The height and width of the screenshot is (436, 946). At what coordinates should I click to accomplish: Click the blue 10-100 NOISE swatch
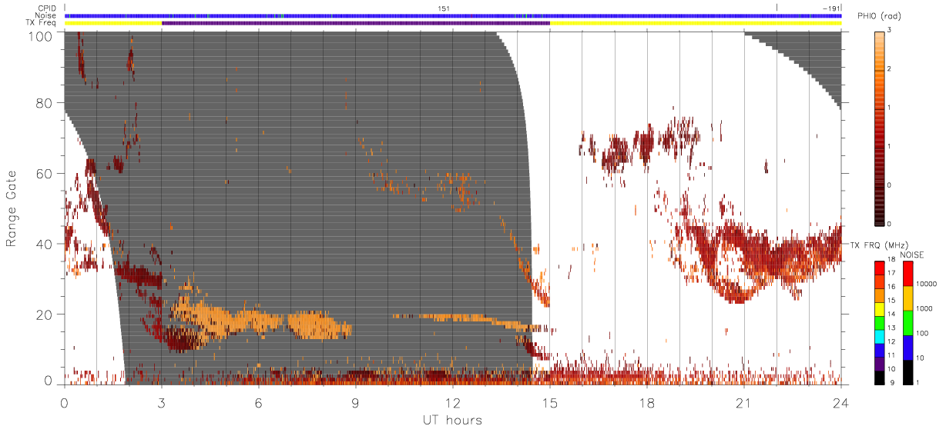point(908,346)
